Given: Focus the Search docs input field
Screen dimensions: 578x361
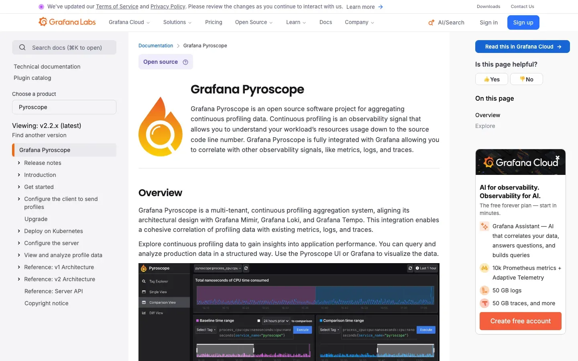Looking at the screenshot, I should pos(64,47).
